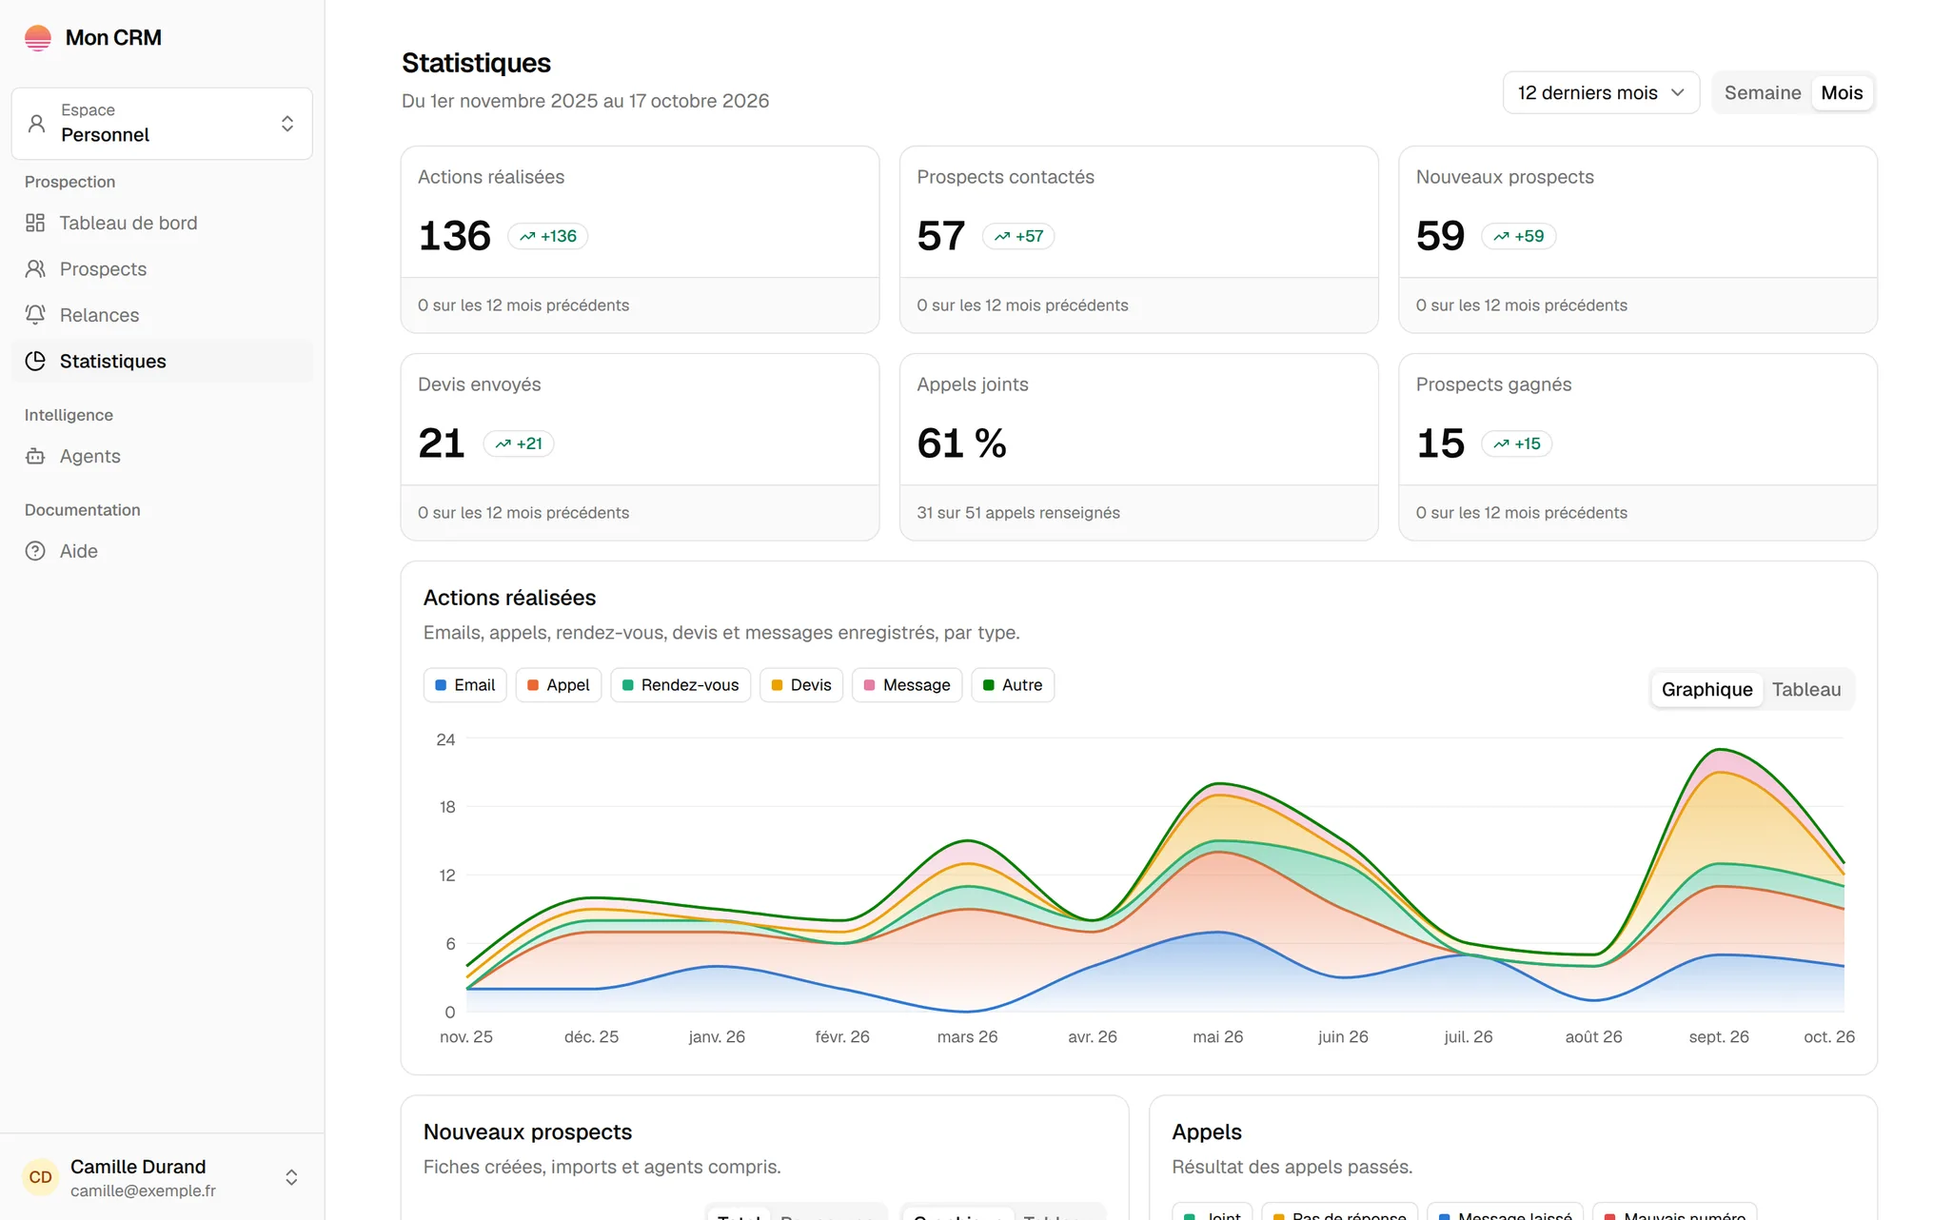Click the Relances bell icon
This screenshot has width=1953, height=1220.
coord(35,315)
